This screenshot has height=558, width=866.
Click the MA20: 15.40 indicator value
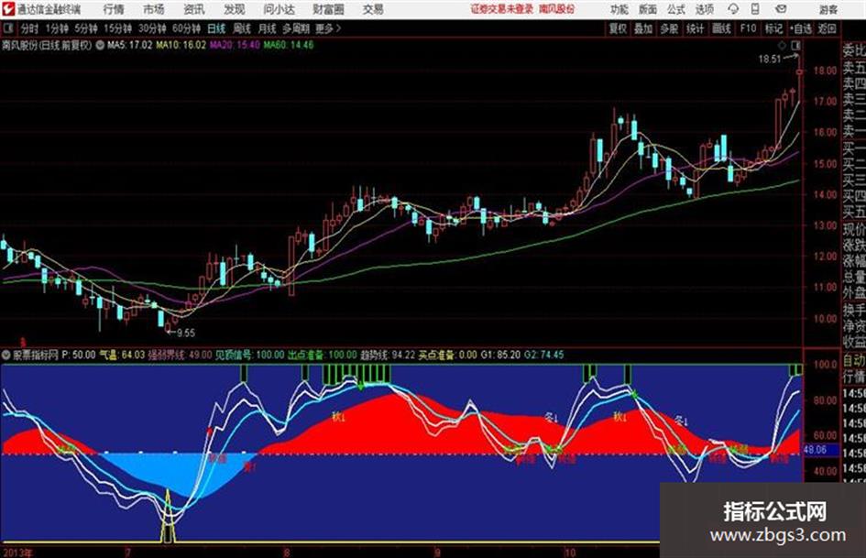[235, 45]
